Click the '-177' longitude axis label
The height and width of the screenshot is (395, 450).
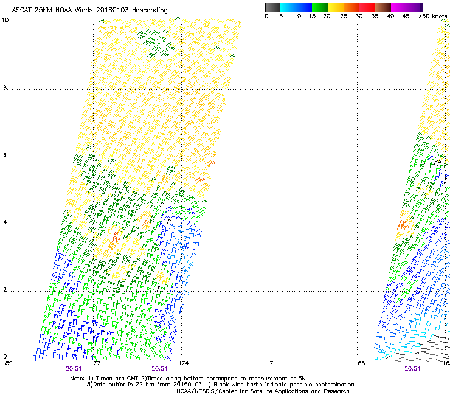coord(94,363)
